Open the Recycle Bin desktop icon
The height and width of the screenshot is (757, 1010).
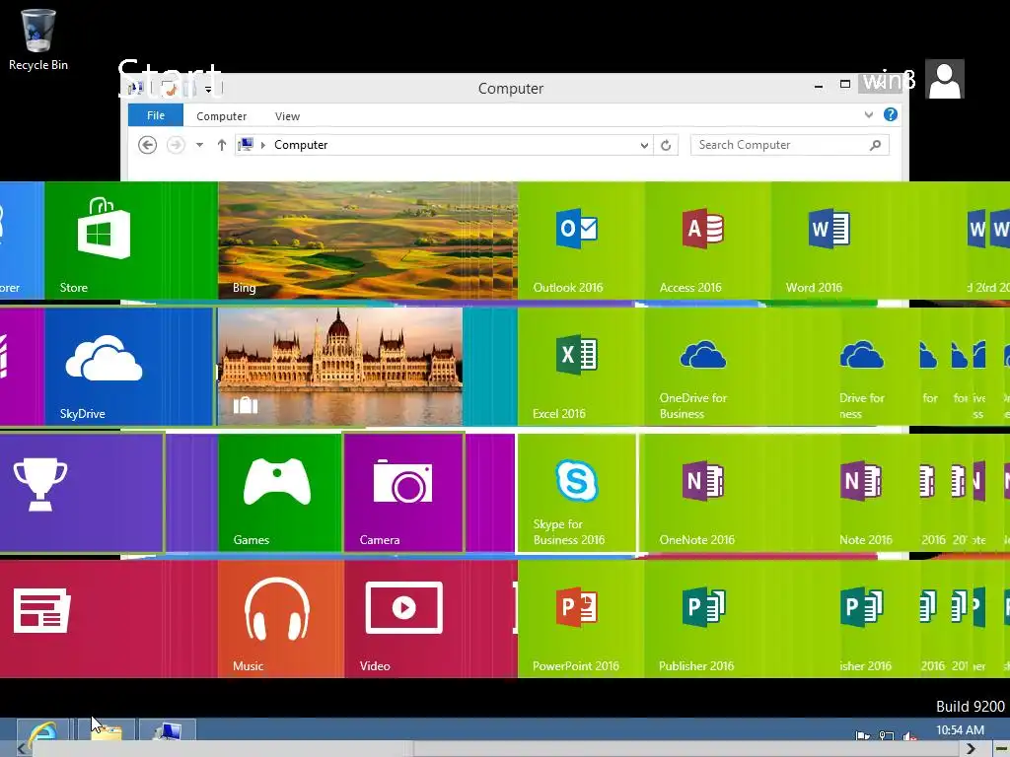38,39
